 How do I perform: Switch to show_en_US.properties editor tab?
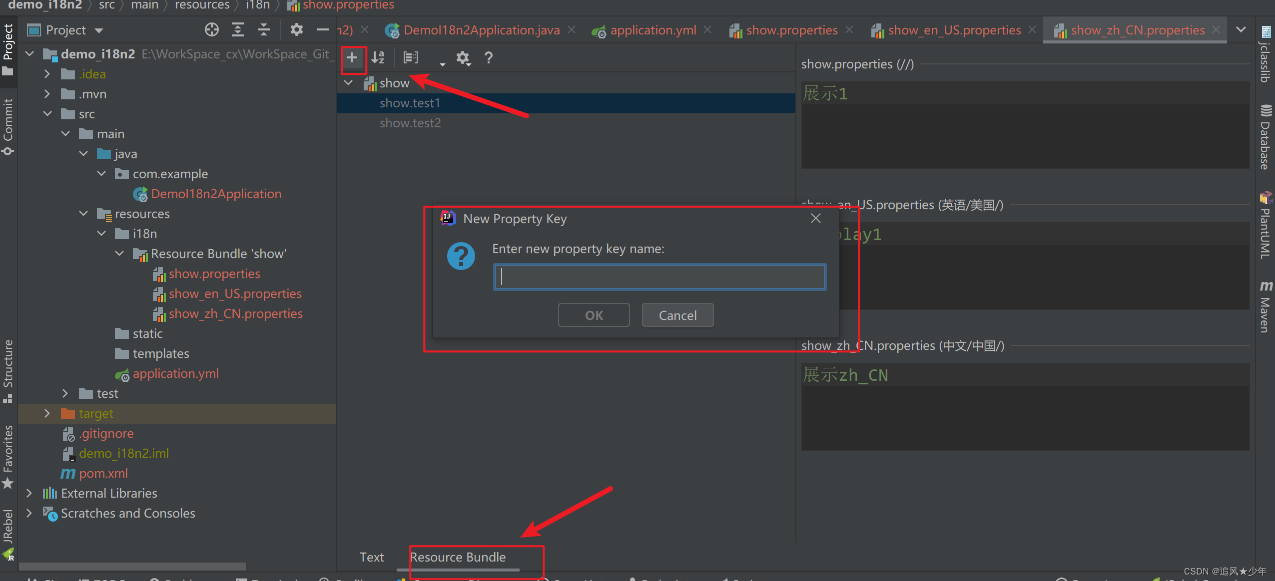click(954, 30)
